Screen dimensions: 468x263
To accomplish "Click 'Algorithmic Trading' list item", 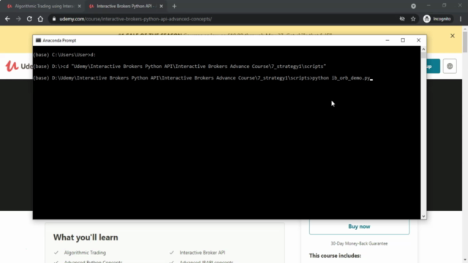I will (x=85, y=253).
